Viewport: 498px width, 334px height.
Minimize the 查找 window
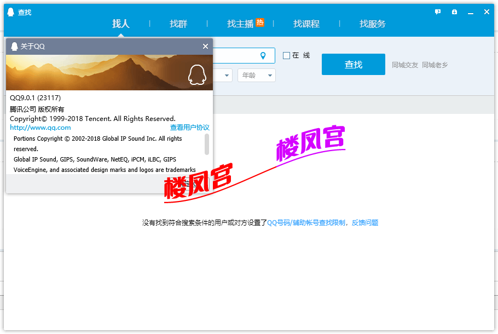[471, 13]
